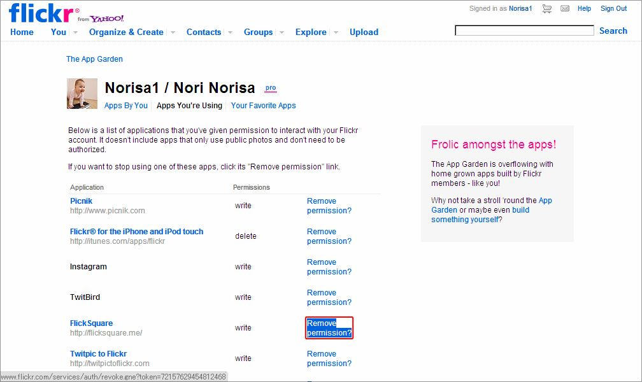
Task: Remove permission for Twitpic to Flickr
Action: [329, 358]
